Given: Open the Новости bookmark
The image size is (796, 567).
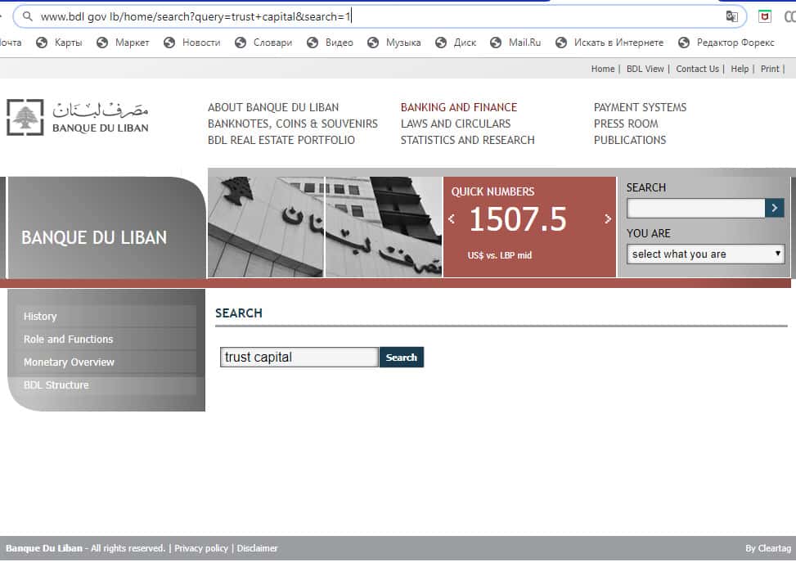Looking at the screenshot, I should pyautogui.click(x=192, y=43).
